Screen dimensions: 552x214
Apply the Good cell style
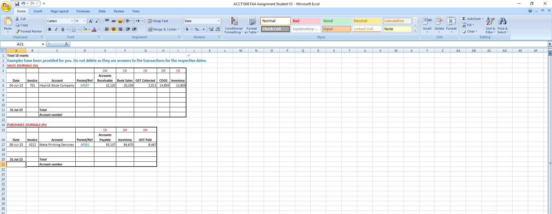point(336,21)
